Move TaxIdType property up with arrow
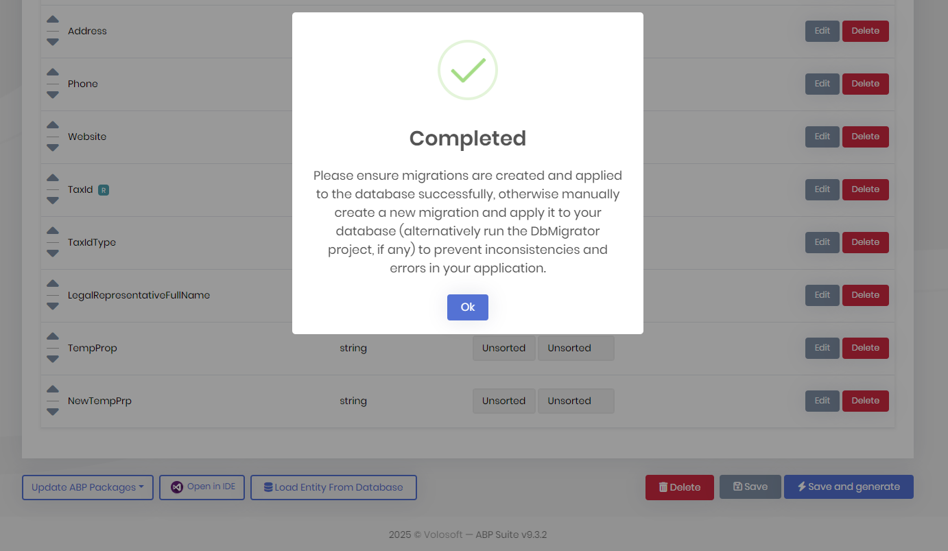The height and width of the screenshot is (551, 948). [53, 231]
